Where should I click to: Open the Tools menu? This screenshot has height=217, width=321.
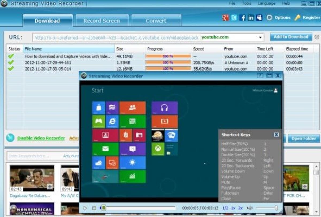coord(246,3)
